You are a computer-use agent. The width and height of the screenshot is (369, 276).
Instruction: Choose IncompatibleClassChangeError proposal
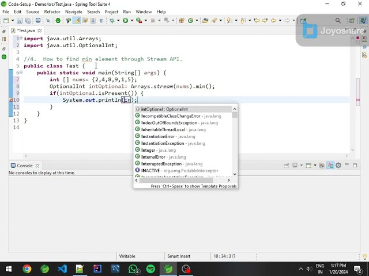[x=183, y=116]
